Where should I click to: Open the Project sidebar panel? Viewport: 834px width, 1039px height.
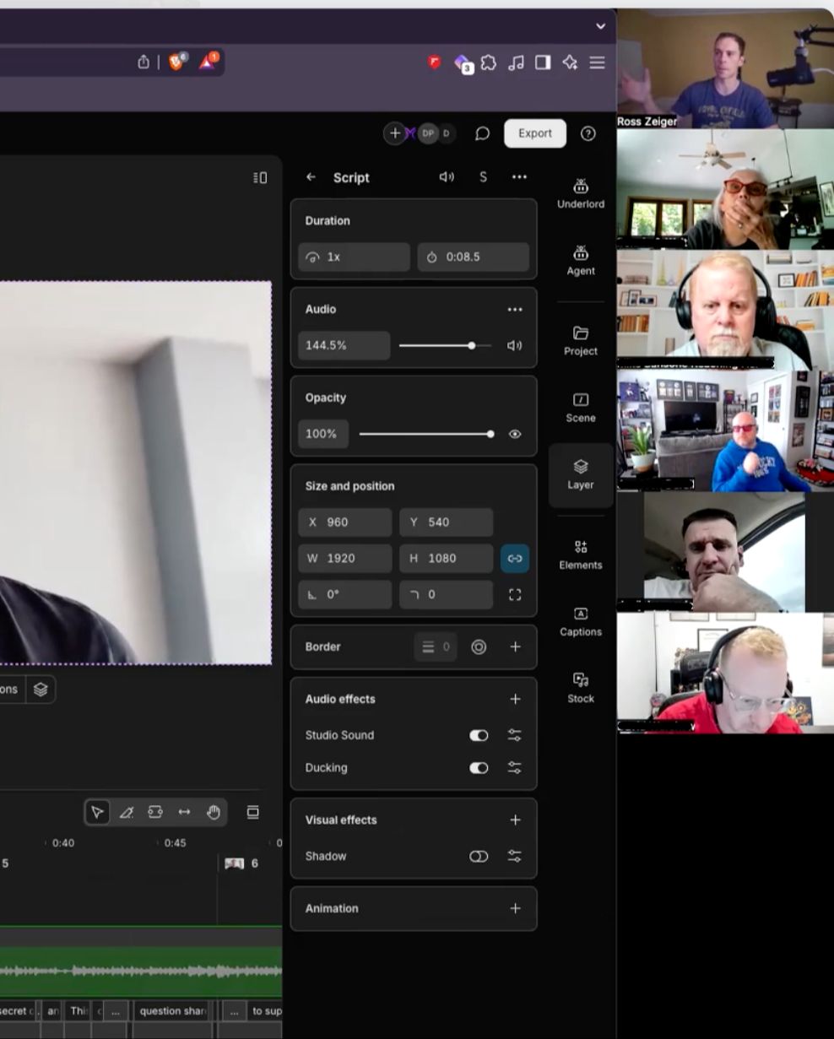pos(581,340)
